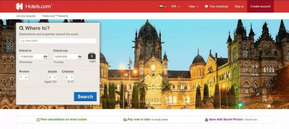The height and width of the screenshot is (129, 289).
Task: Click the Check-in date field
Action: (x=34, y=57)
